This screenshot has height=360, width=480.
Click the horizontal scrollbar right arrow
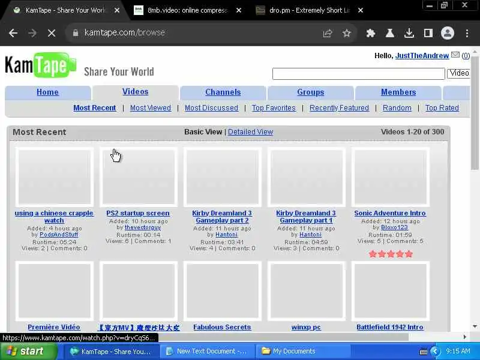pos(464,337)
